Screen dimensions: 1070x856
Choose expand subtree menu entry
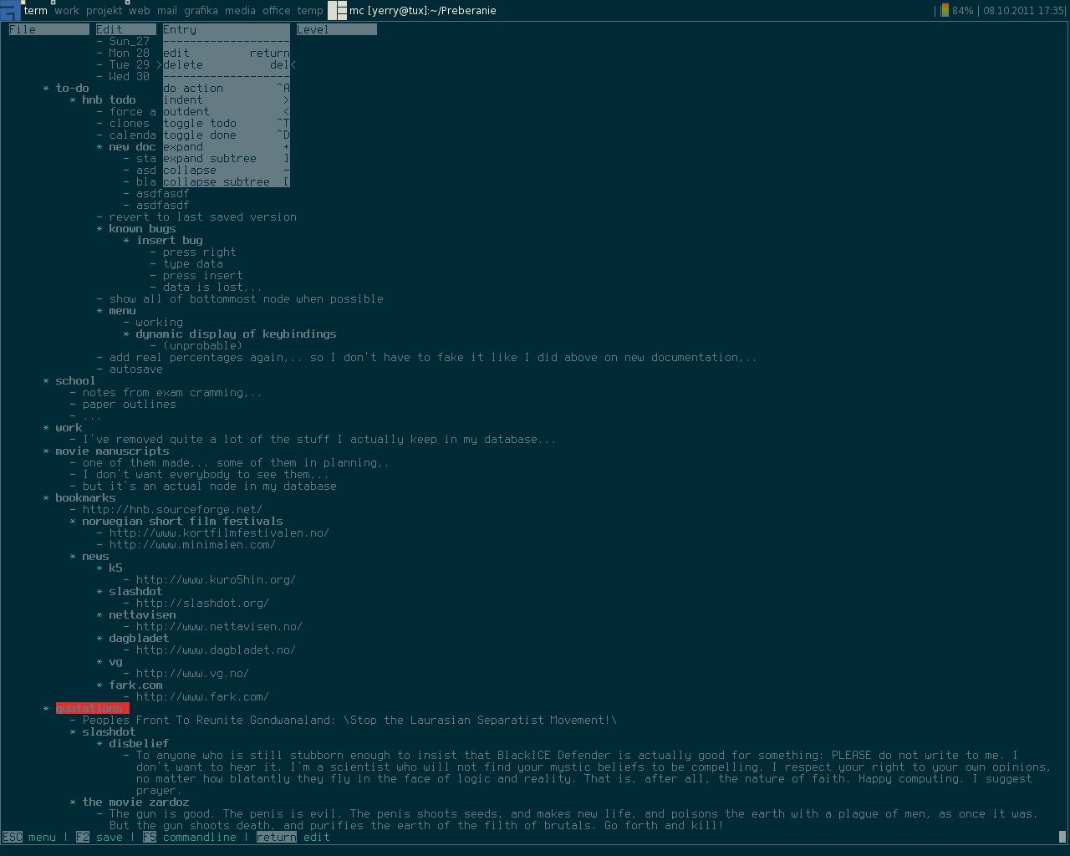click(x=226, y=158)
